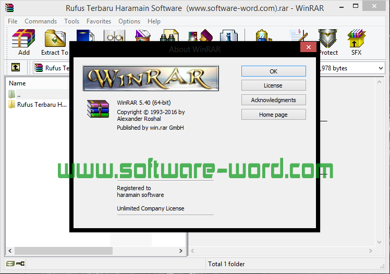Click the Comment toolbar icon
The image size is (390, 274).
pos(298,35)
